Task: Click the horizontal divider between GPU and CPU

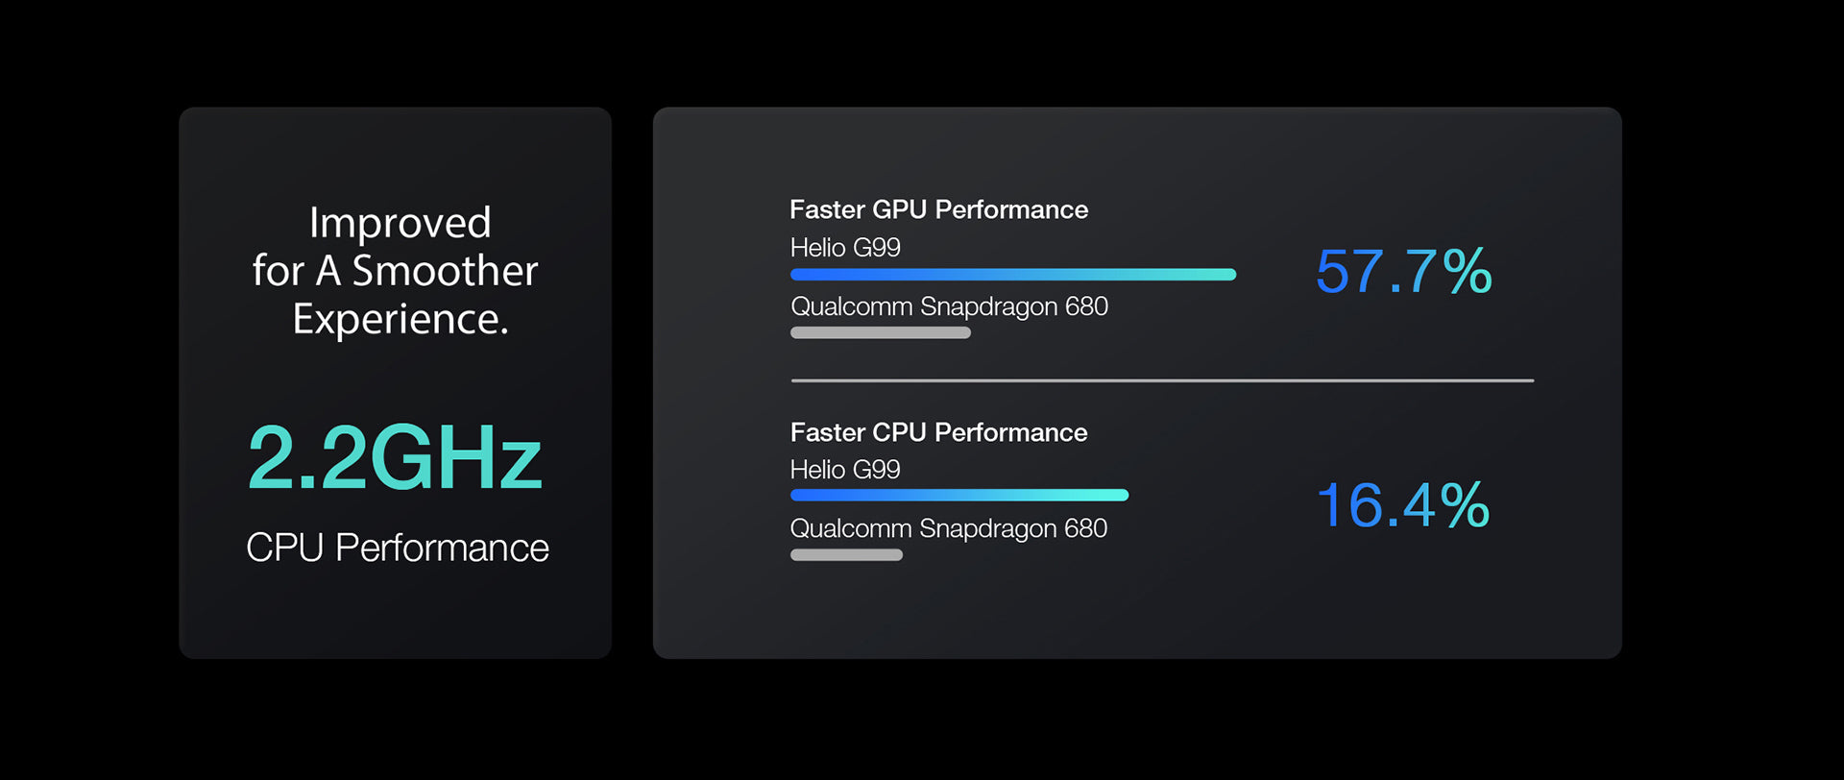Action: [x=1162, y=380]
